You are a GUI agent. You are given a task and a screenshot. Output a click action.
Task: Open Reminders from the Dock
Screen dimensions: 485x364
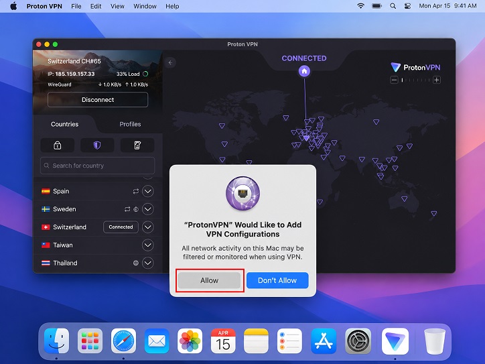click(x=289, y=341)
